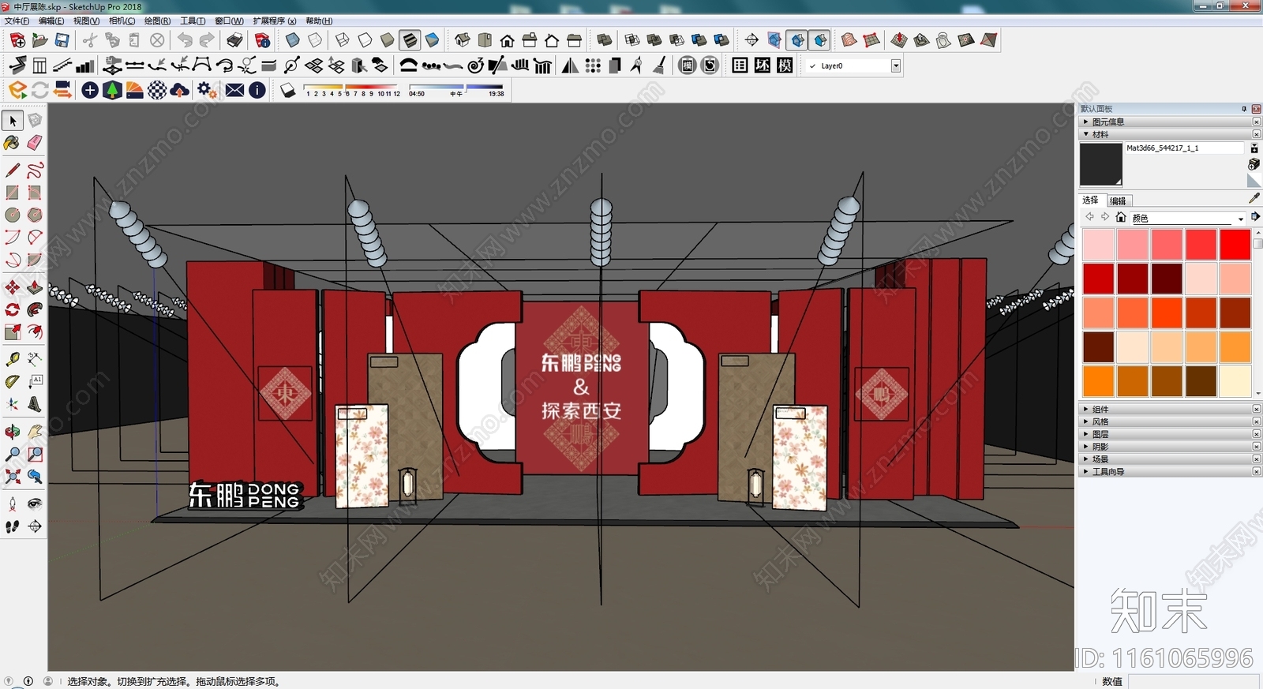Screen dimensions: 1263x689
Task: Select the Rotate tool
Action: pyautogui.click(x=13, y=309)
